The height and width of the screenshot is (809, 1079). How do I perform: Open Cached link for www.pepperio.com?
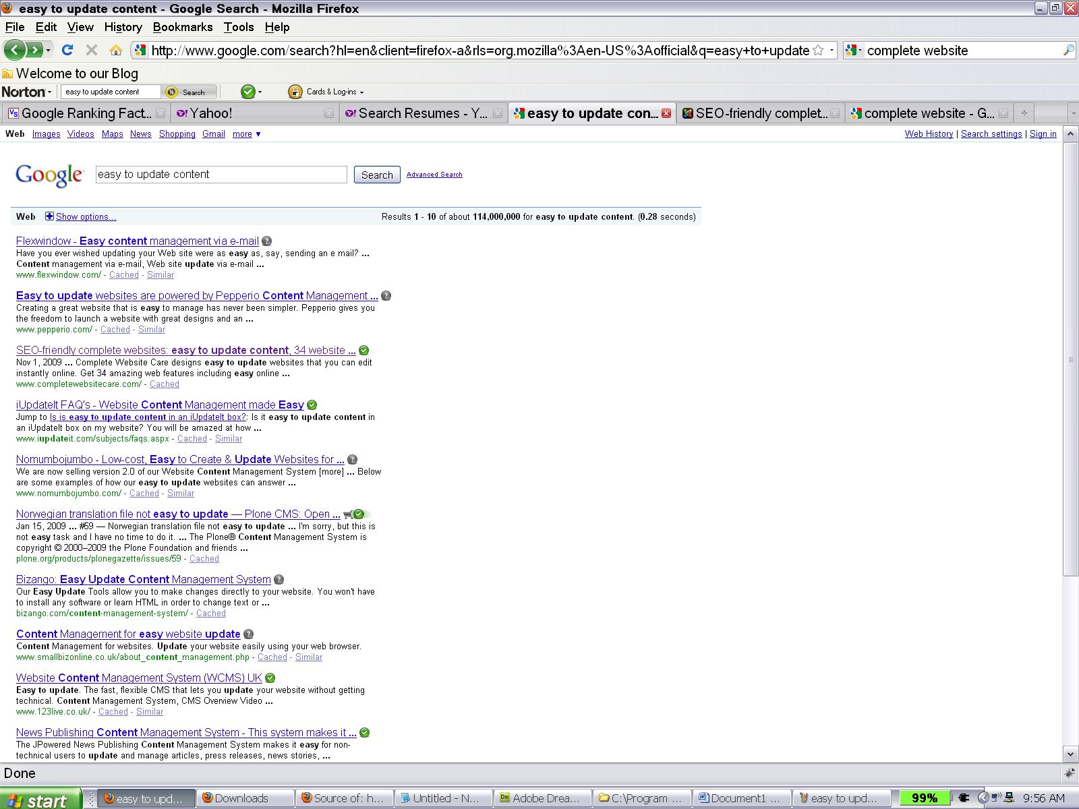tap(115, 330)
